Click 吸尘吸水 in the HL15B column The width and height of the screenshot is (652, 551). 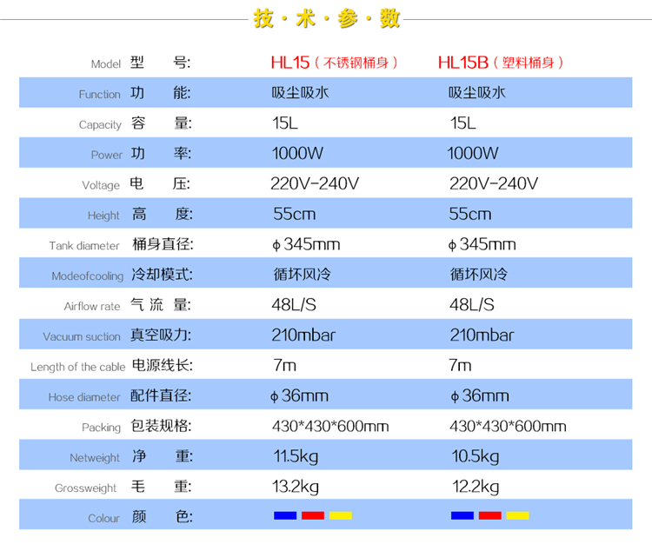[477, 92]
